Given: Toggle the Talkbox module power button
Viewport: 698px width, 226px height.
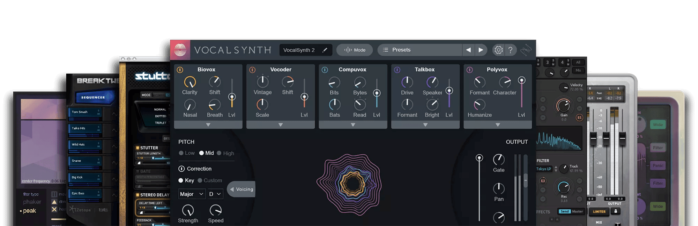Looking at the screenshot, I should pos(397,70).
